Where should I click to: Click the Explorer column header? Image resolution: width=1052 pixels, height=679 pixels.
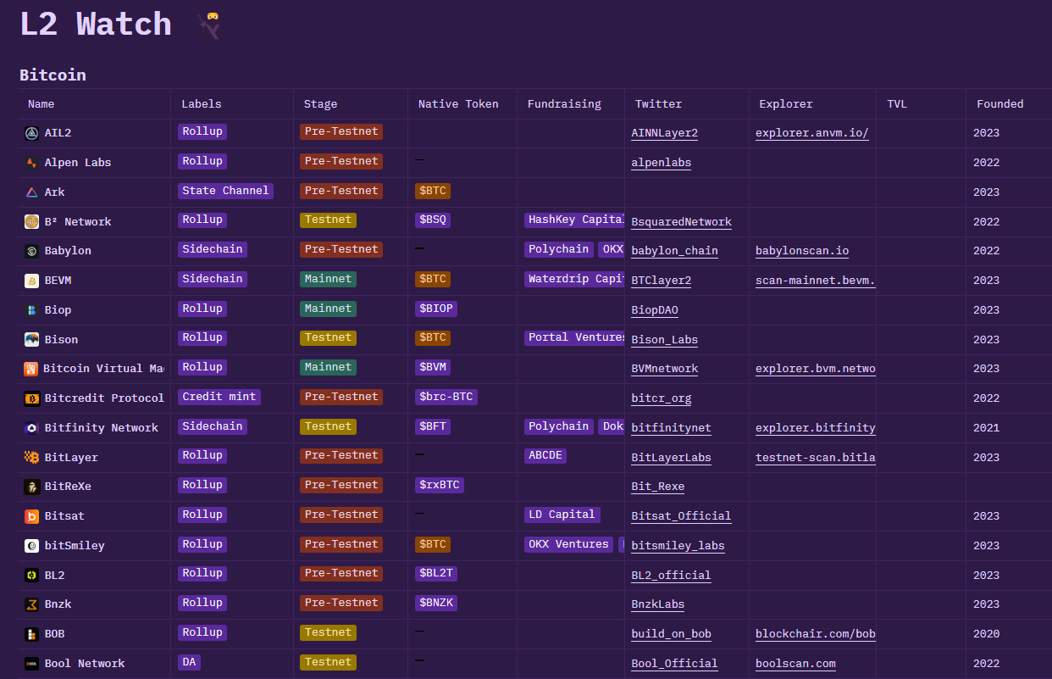(785, 104)
